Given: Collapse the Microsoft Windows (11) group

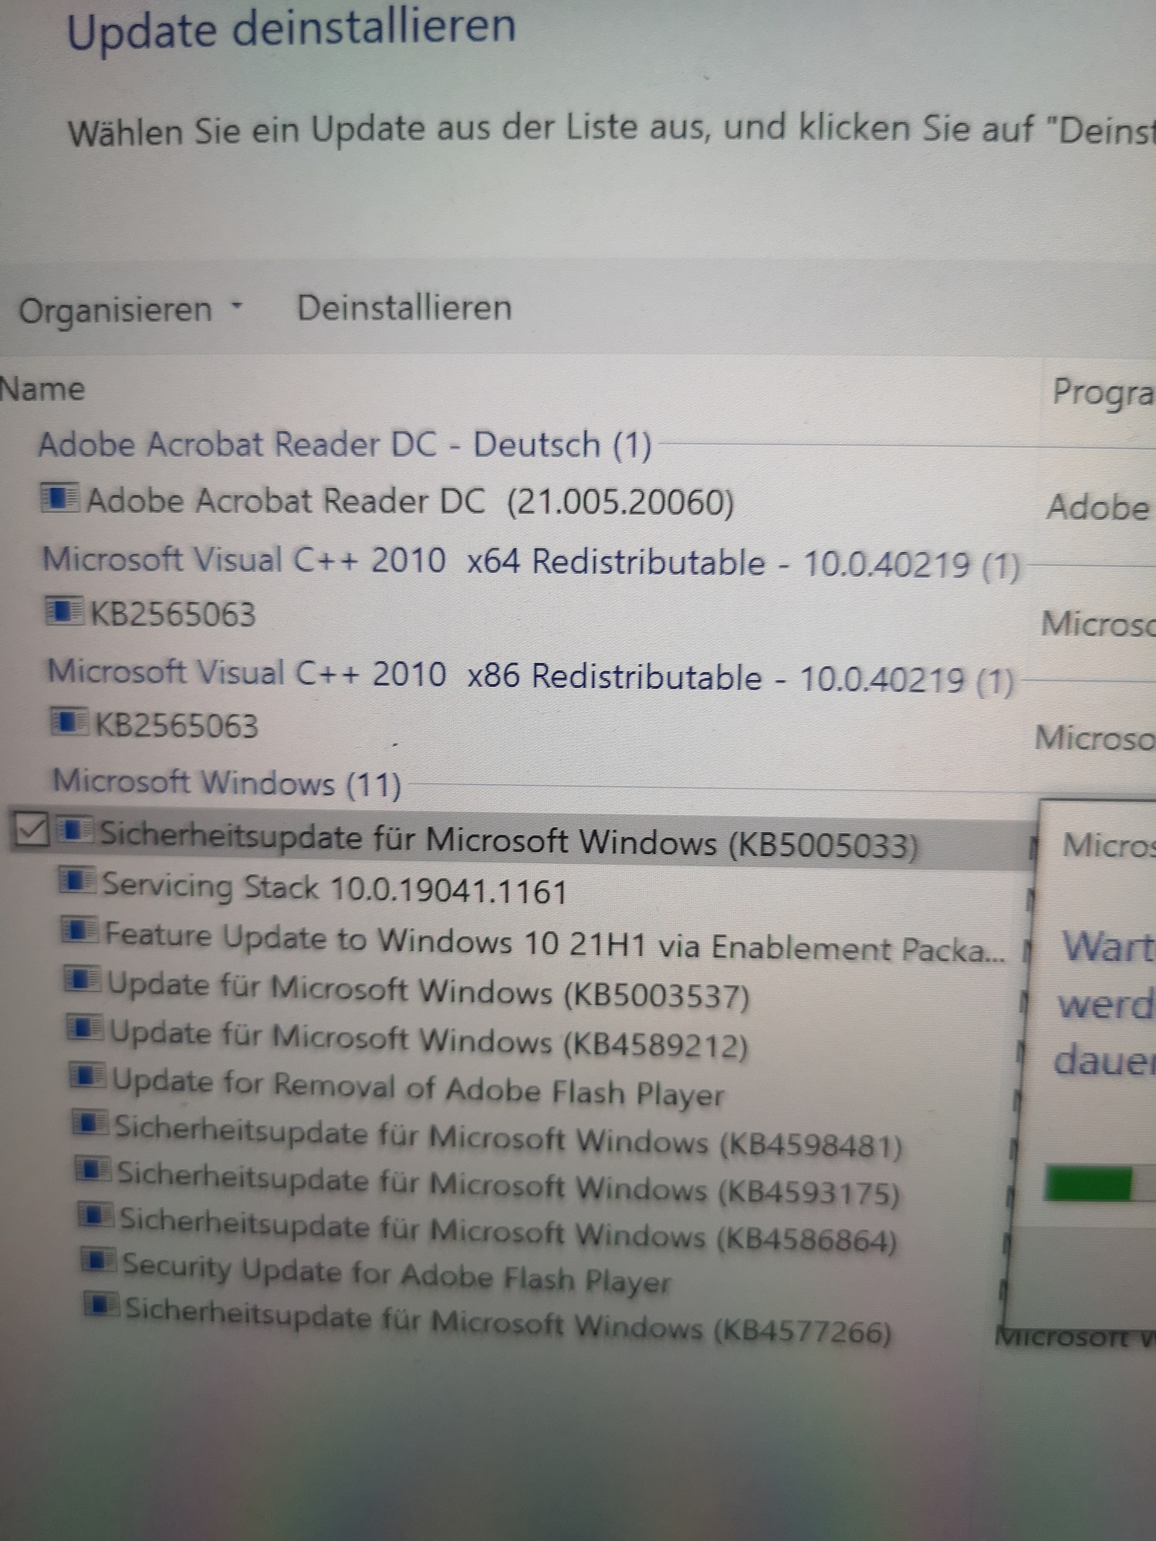Looking at the screenshot, I should (227, 783).
